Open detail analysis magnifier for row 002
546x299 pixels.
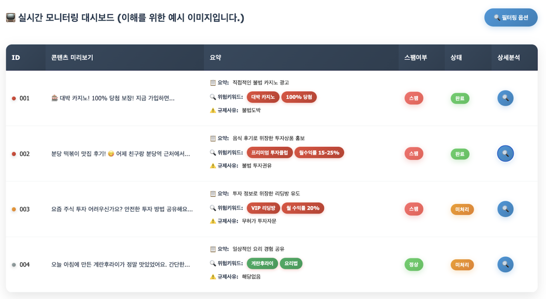(x=505, y=153)
